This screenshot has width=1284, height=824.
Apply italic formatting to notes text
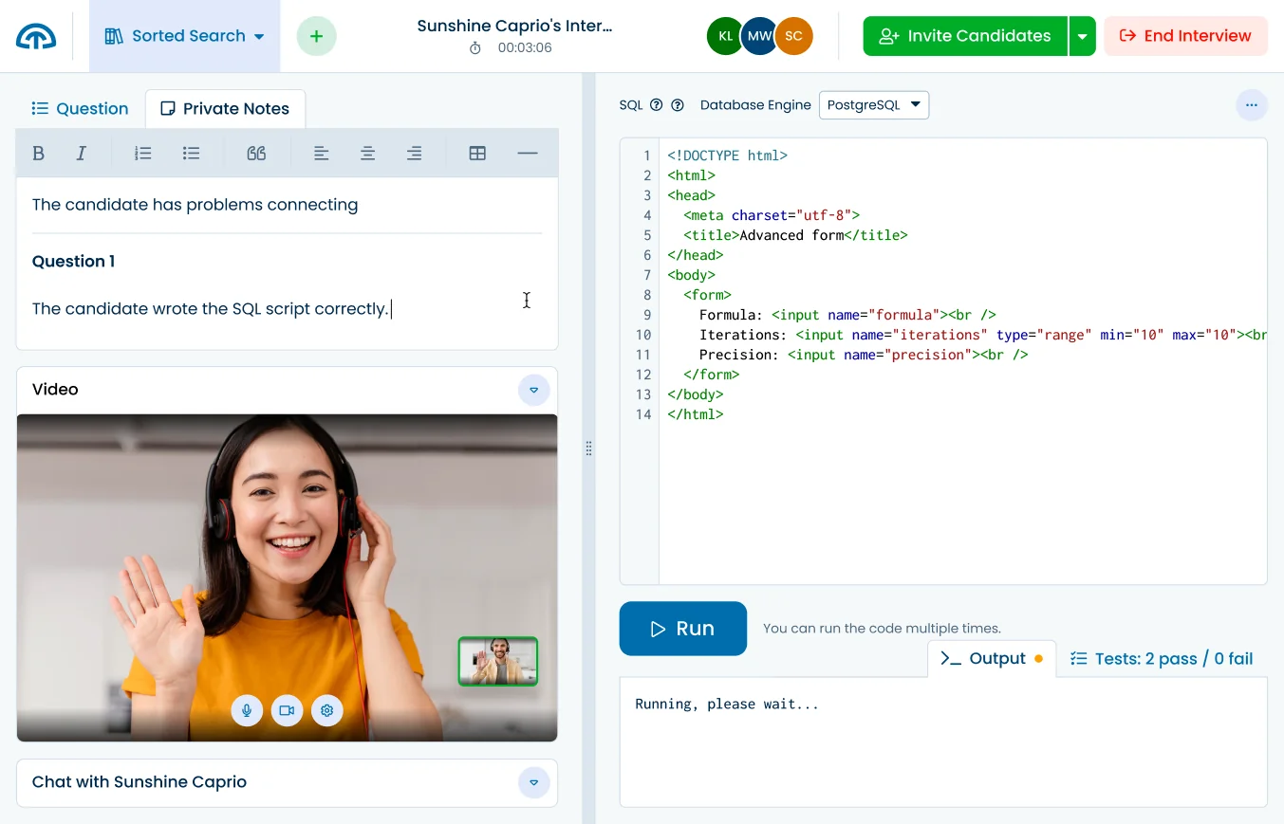[81, 152]
